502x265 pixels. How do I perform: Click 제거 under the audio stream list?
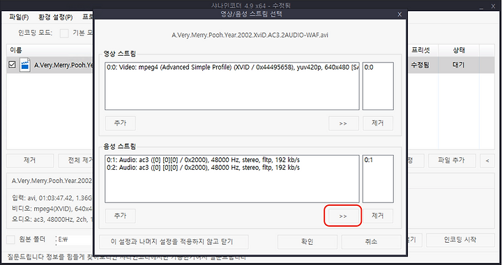378,216
